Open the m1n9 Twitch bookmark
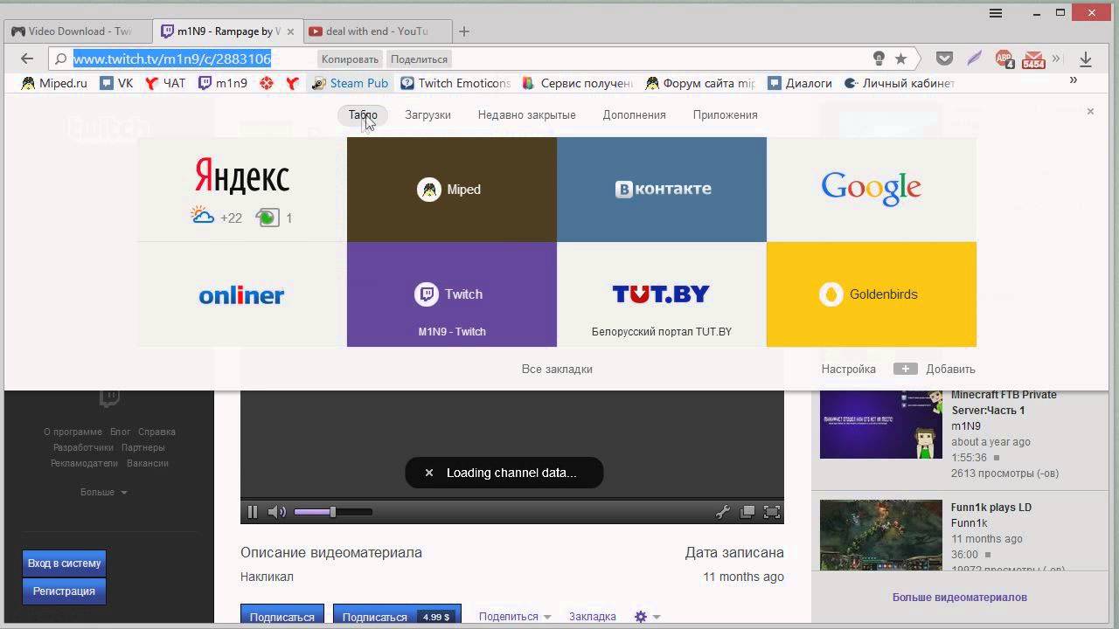 click(x=223, y=83)
